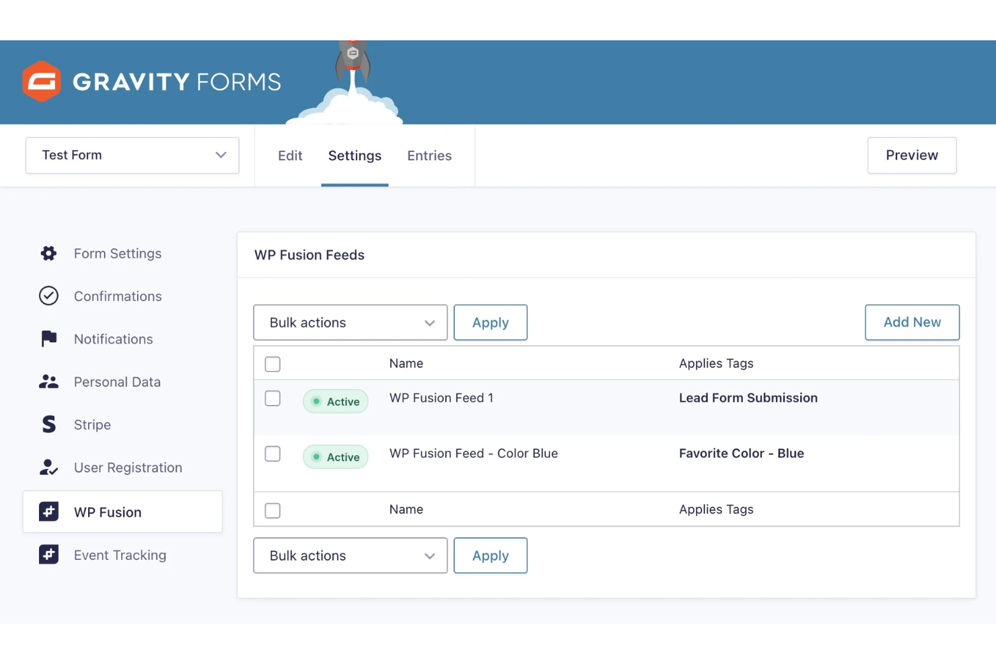The width and height of the screenshot is (996, 664).
Task: Click the WP Fusion sidebar icon
Action: [48, 512]
